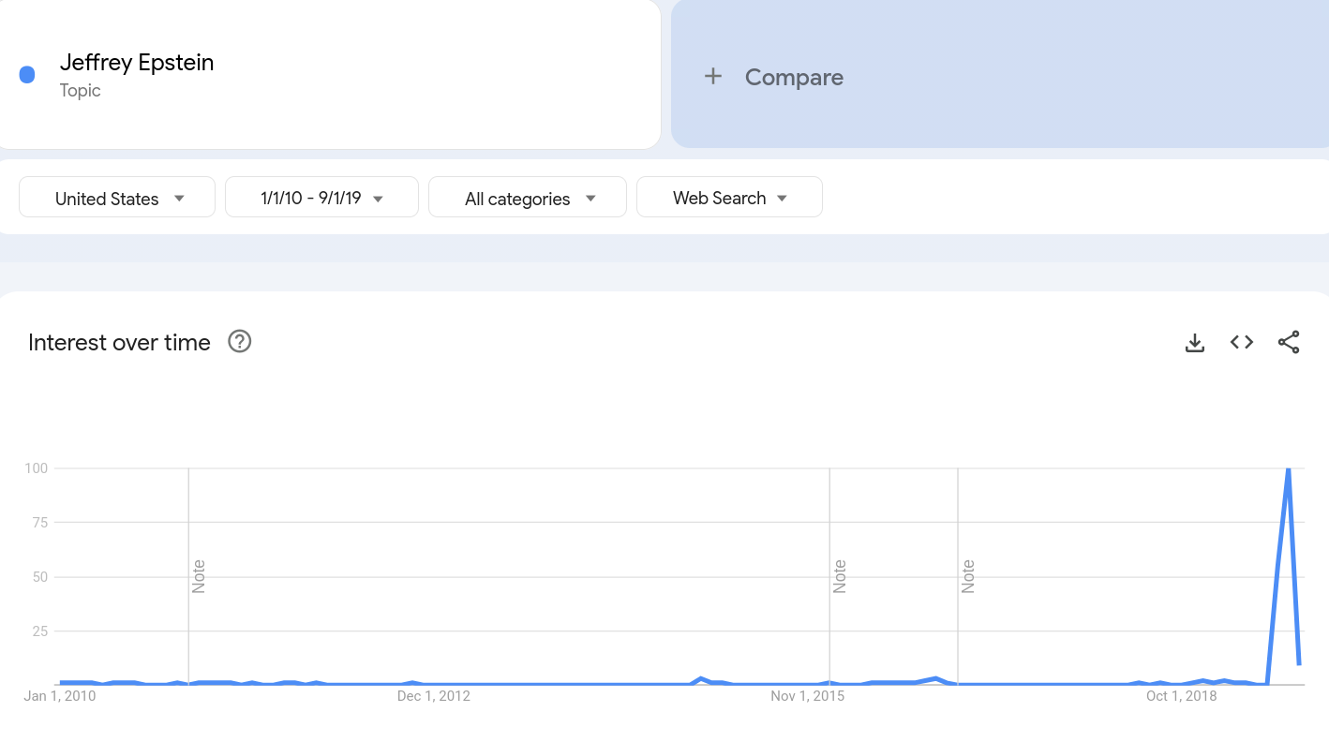This screenshot has height=742, width=1329.
Task: Share the interest over time chart
Action: 1289,343
